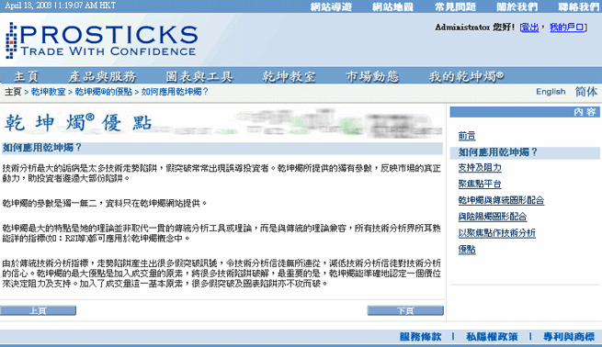The width and height of the screenshot is (602, 347).
Task: Click the 乾坤教室 breadcrumb link
Action: click(x=49, y=92)
